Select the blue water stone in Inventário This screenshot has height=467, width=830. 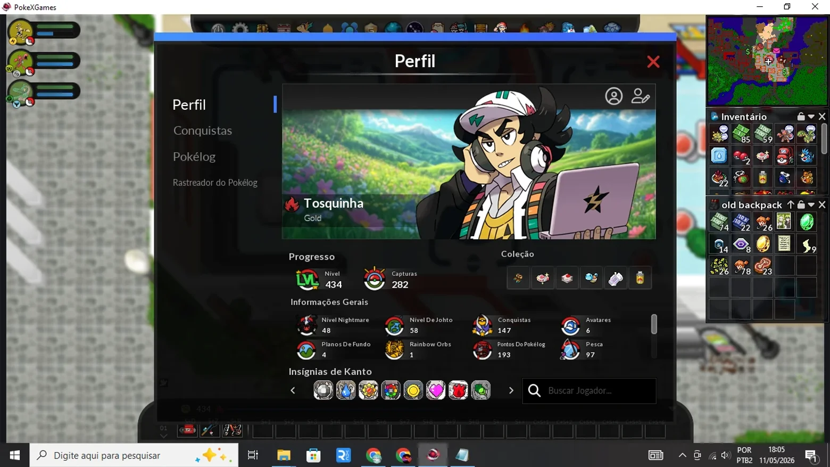719,155
